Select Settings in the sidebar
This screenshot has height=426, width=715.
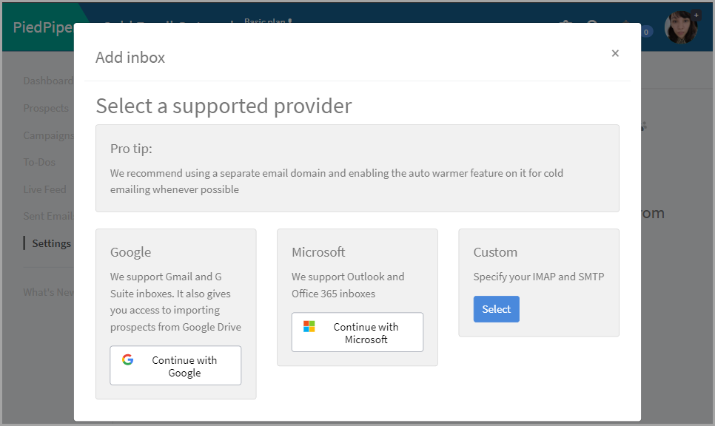coord(51,243)
